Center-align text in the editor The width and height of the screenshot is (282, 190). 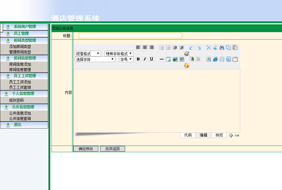point(145,47)
